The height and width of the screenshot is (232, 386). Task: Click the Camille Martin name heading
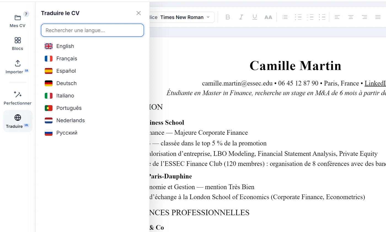[x=296, y=66]
